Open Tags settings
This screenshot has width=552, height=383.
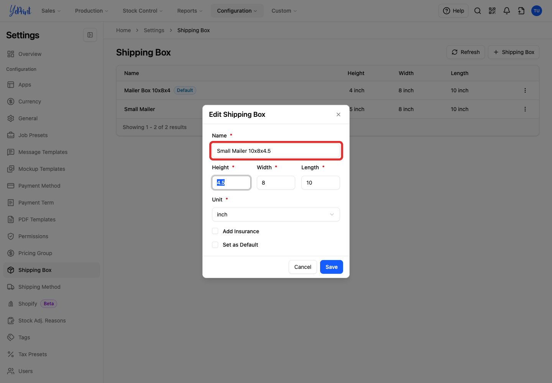[52, 337]
